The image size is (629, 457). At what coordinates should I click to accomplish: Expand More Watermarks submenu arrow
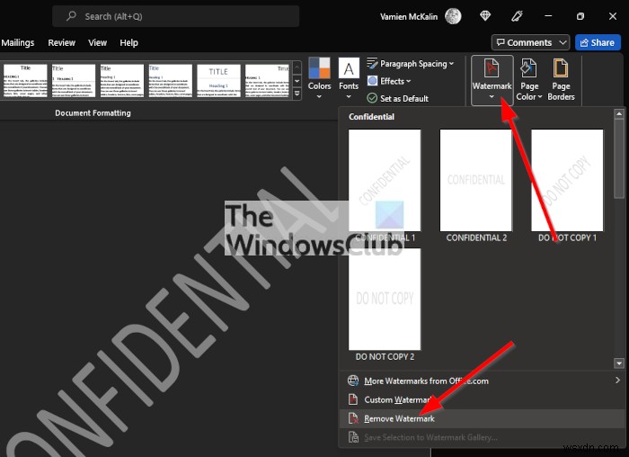618,381
